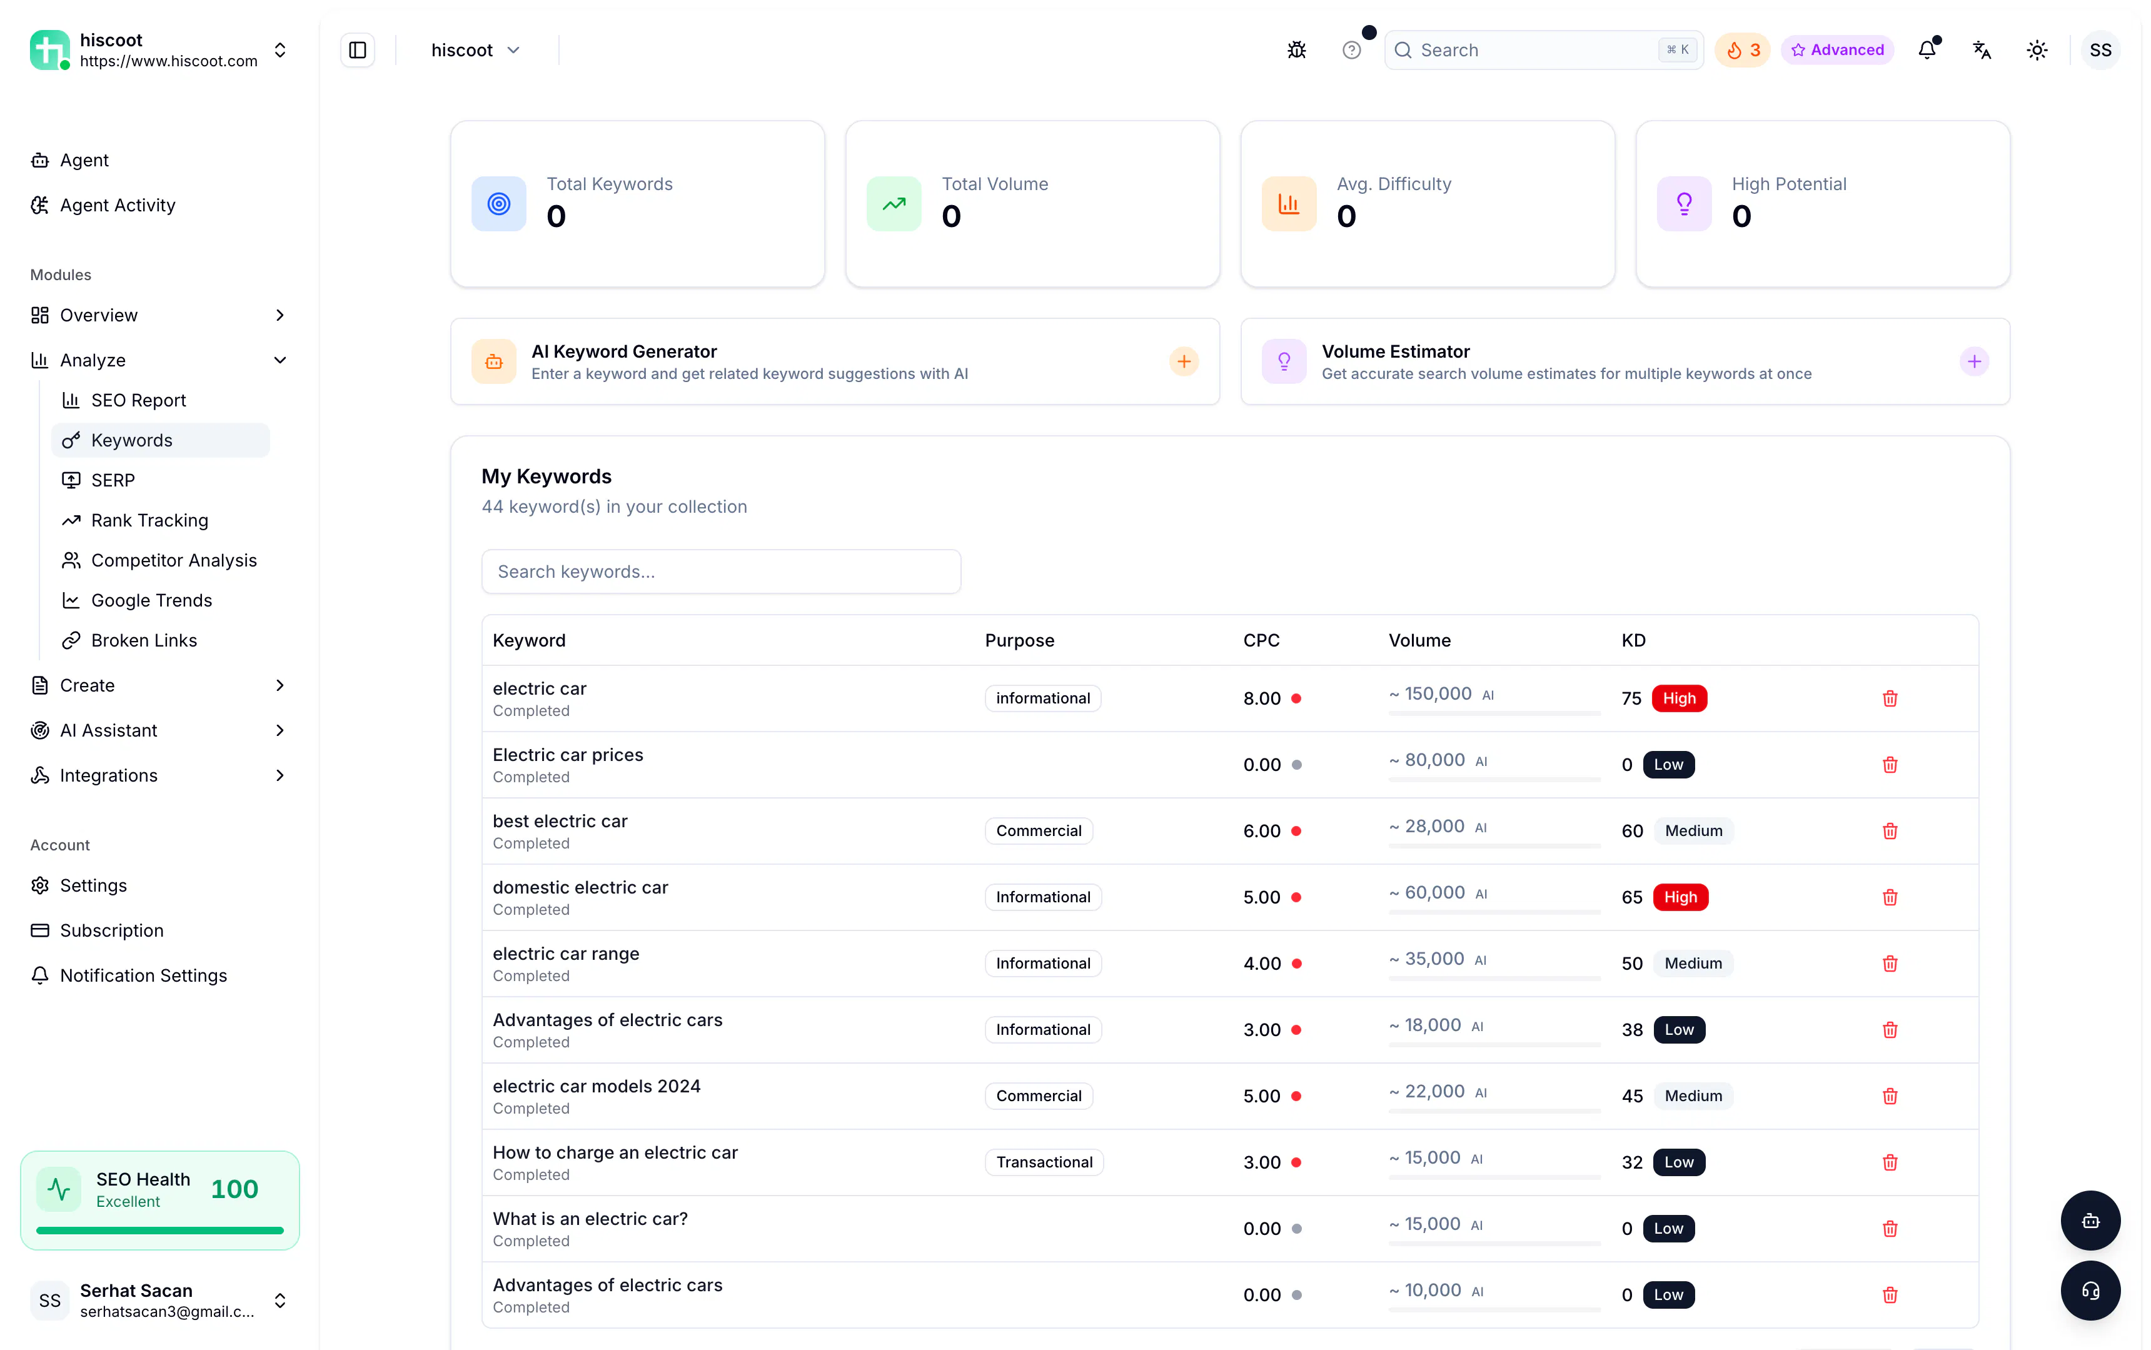Delete 'electric car models 2024' keyword
Image resolution: width=2151 pixels, height=1350 pixels.
(x=1890, y=1096)
